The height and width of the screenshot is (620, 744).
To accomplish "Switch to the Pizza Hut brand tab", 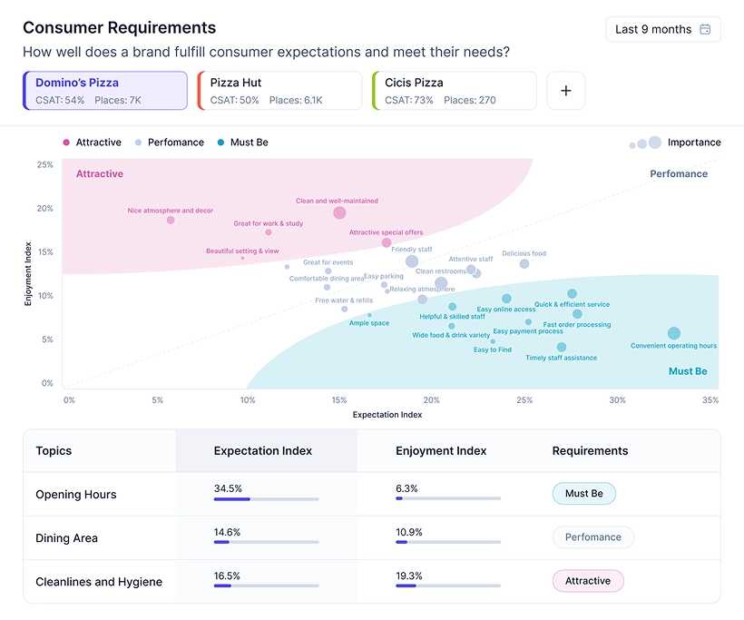I will tap(279, 91).
